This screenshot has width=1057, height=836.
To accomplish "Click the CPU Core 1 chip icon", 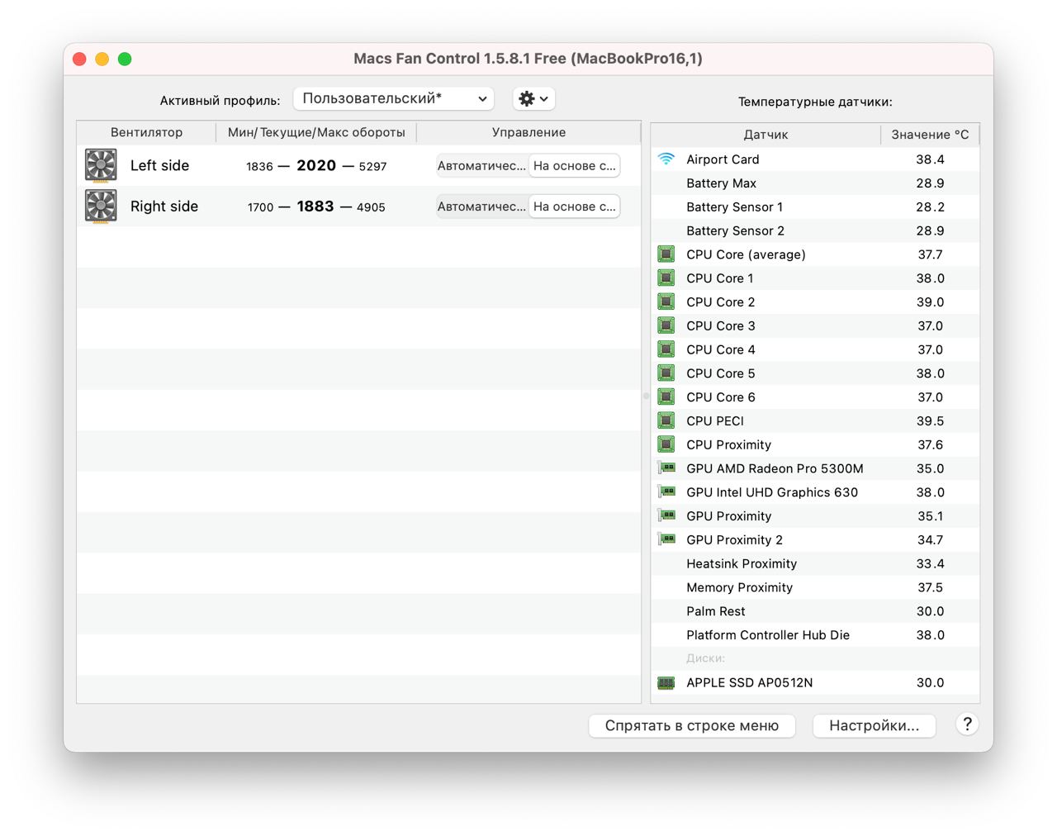I will pyautogui.click(x=666, y=278).
